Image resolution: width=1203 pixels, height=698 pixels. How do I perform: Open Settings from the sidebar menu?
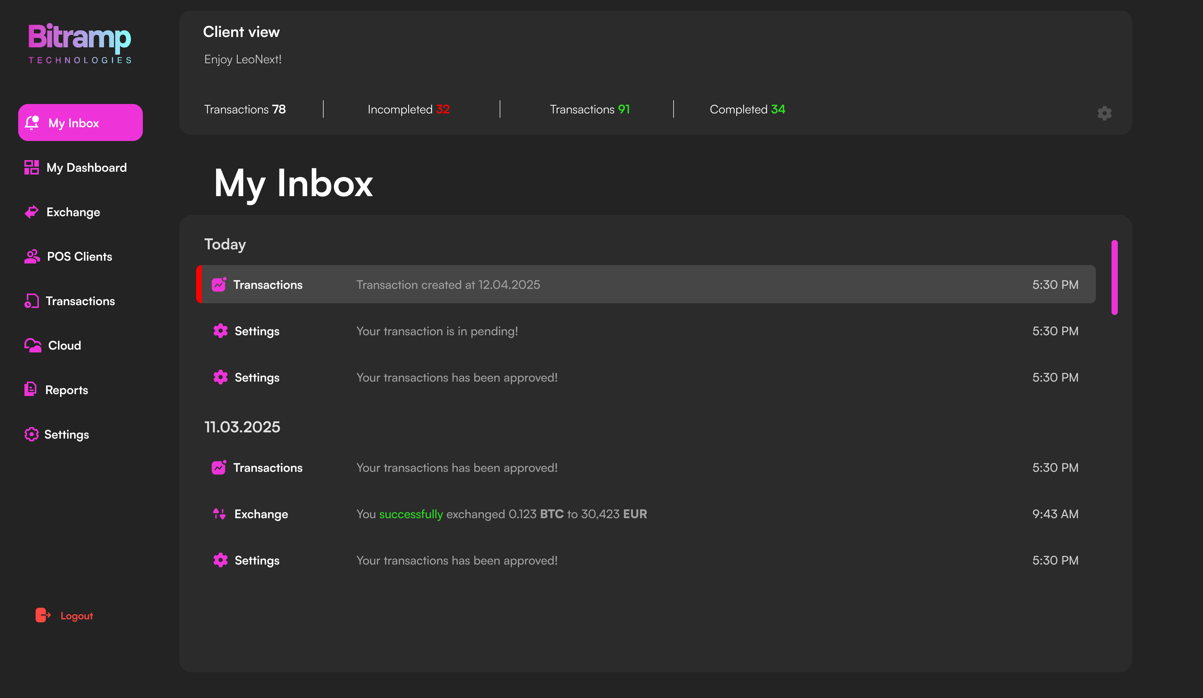(66, 435)
